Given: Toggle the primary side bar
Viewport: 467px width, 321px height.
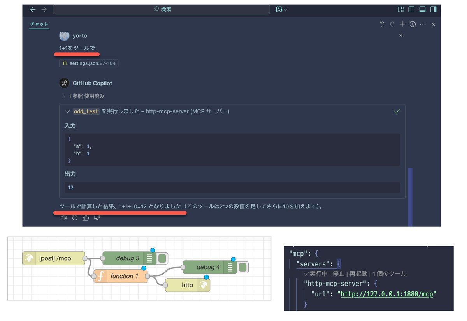Looking at the screenshot, I should point(411,9).
